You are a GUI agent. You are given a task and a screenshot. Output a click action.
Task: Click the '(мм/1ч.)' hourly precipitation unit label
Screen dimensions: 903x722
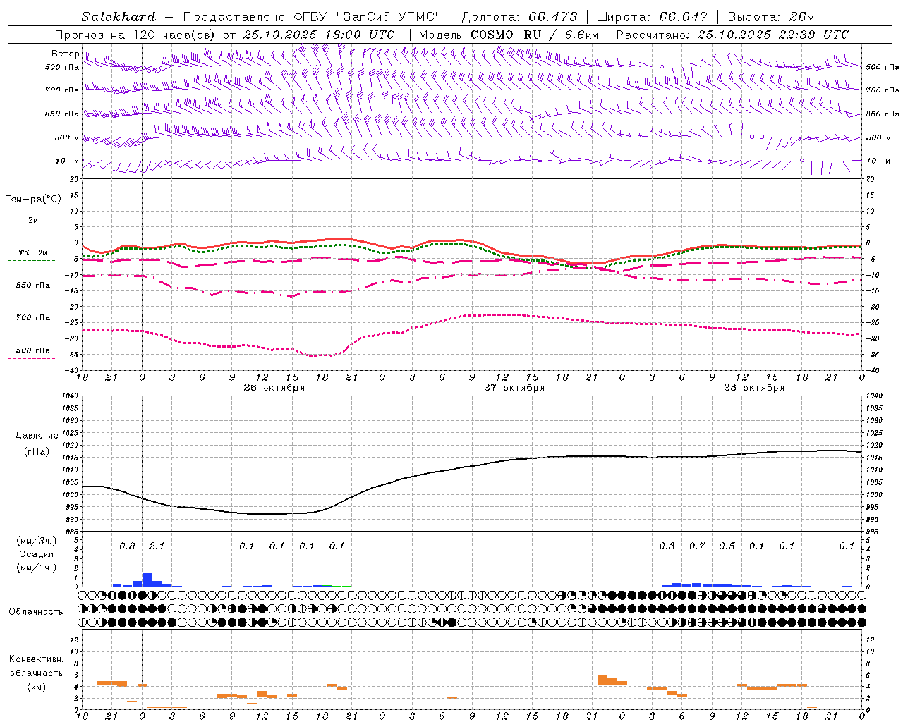(x=37, y=568)
